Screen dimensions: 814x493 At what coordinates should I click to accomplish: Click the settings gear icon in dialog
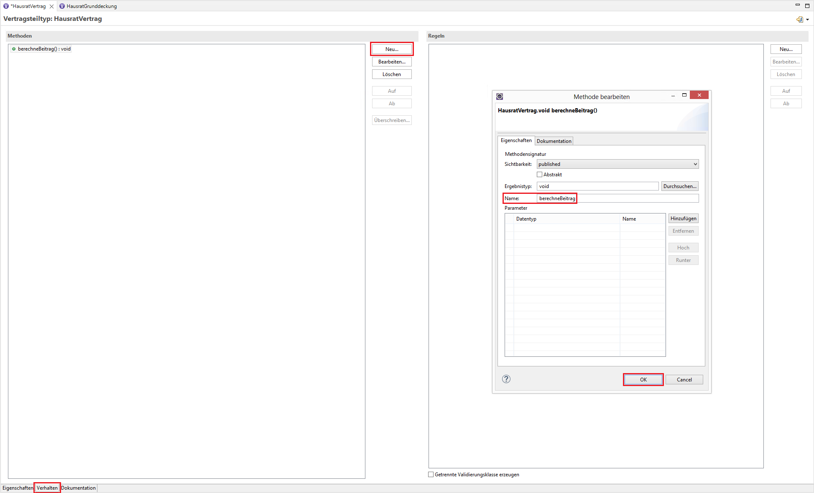(499, 95)
